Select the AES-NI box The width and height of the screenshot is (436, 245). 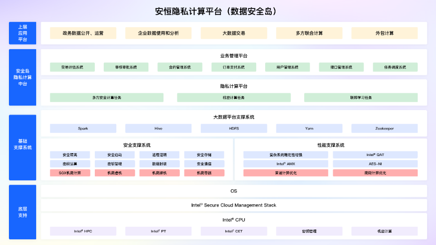(375, 164)
